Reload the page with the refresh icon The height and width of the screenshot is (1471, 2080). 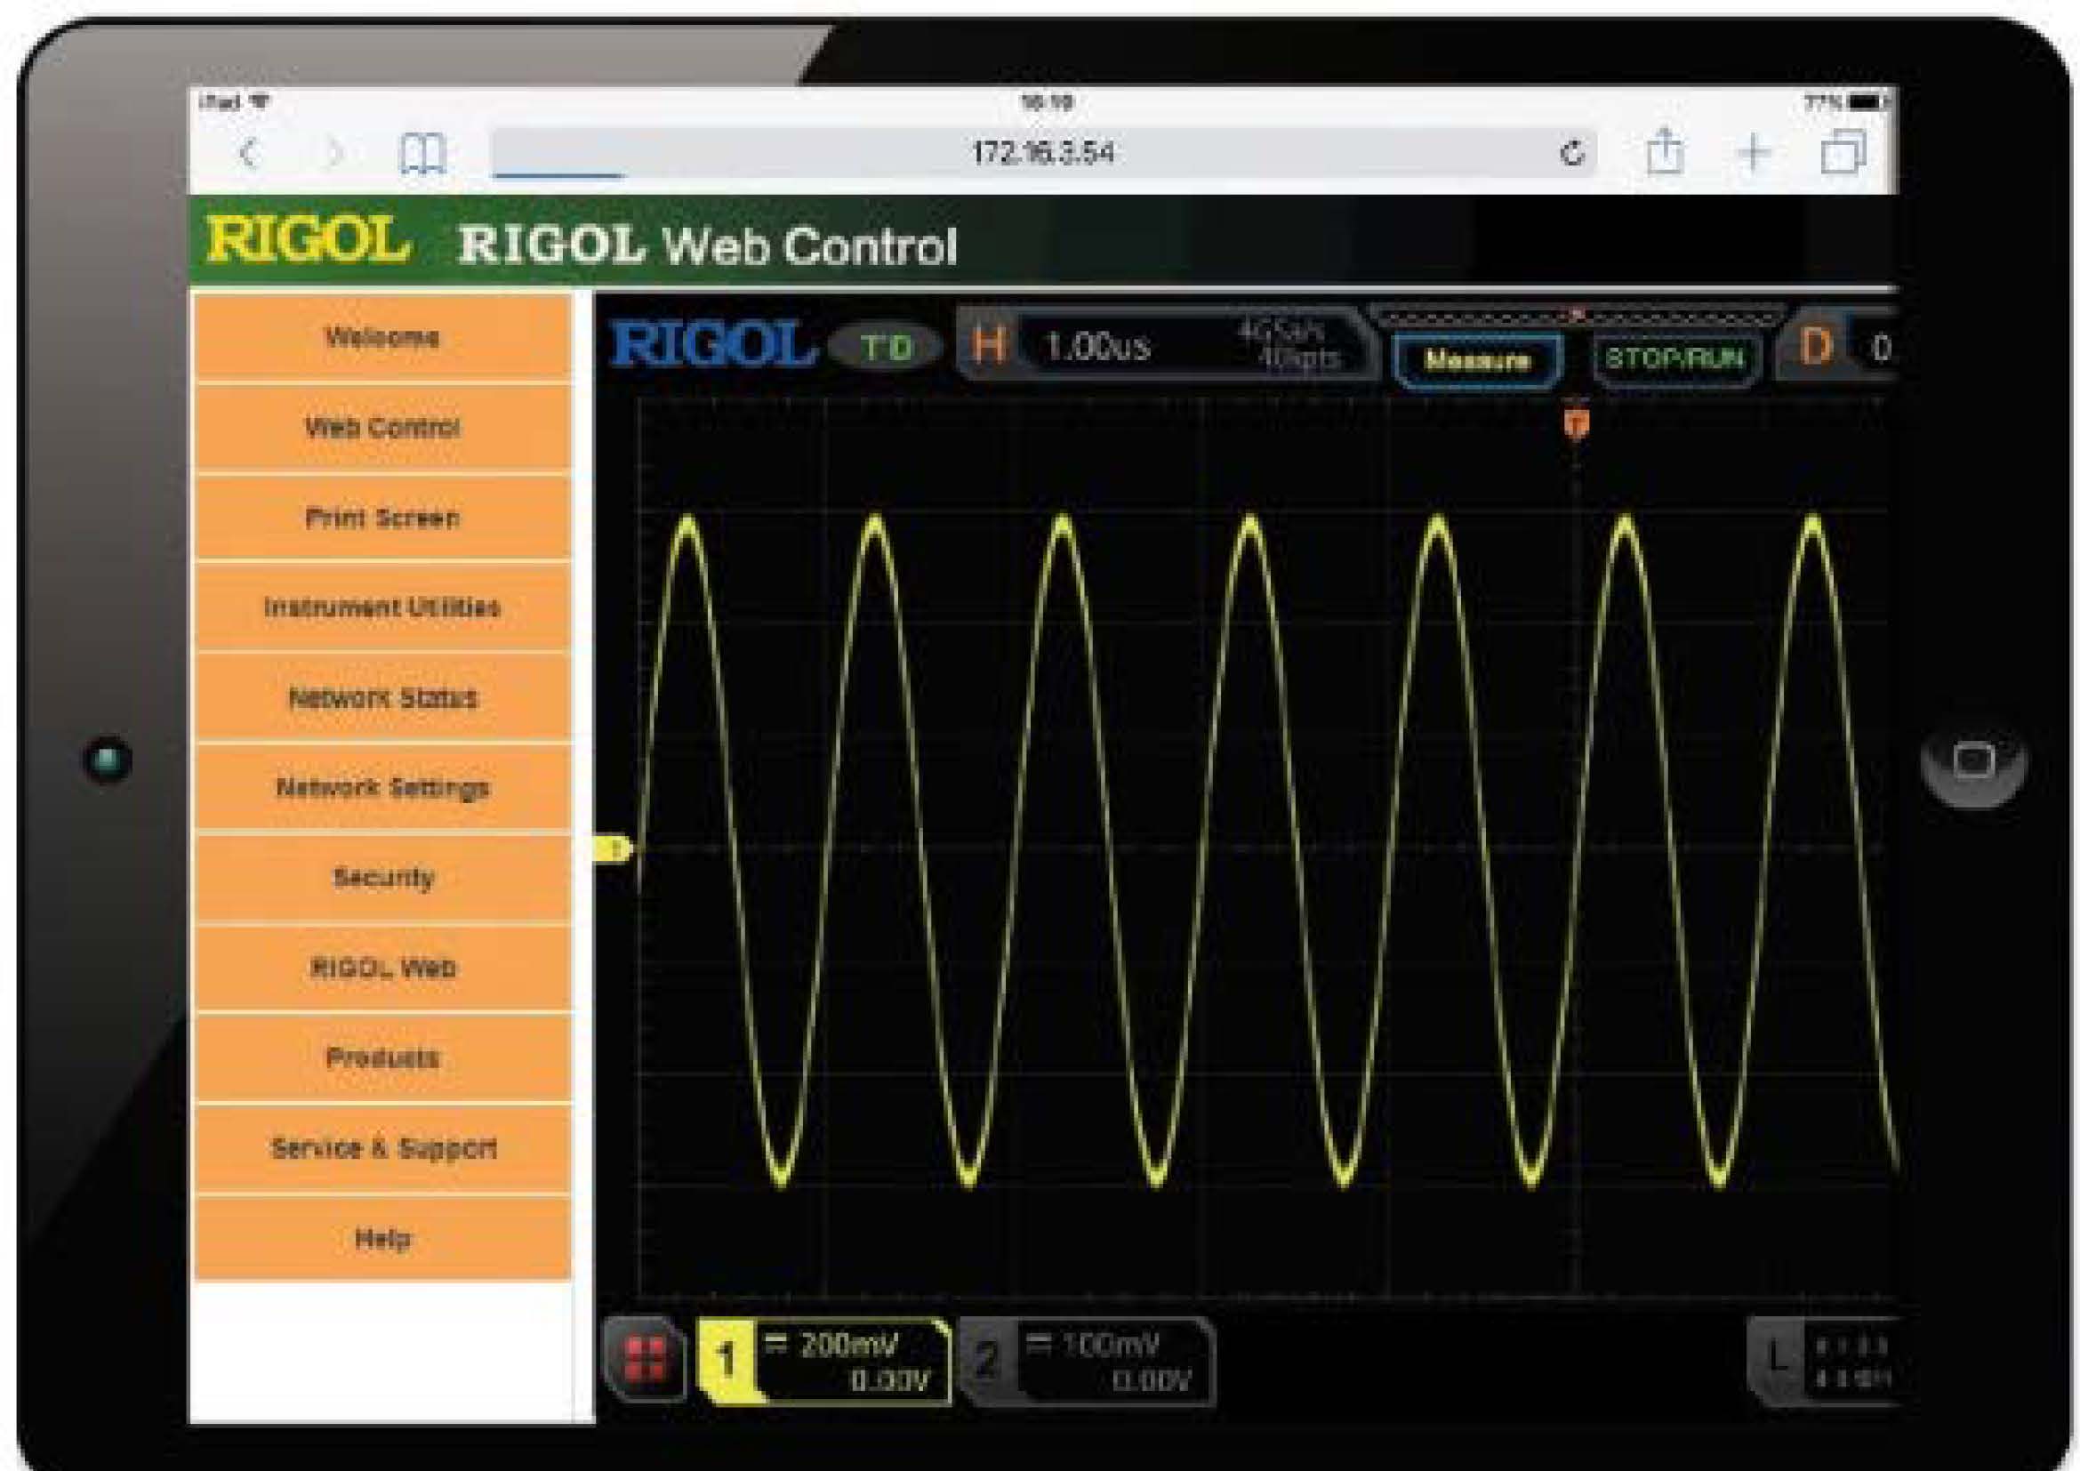pos(1571,153)
